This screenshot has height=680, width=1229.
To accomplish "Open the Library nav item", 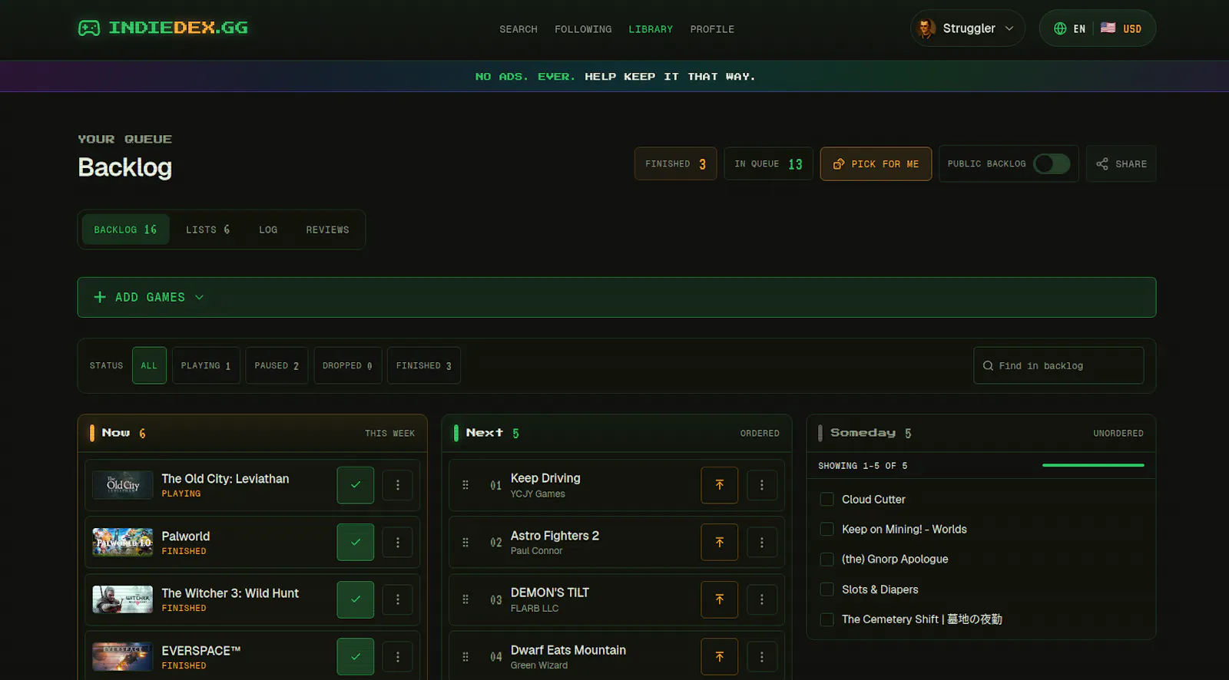I will click(x=651, y=29).
